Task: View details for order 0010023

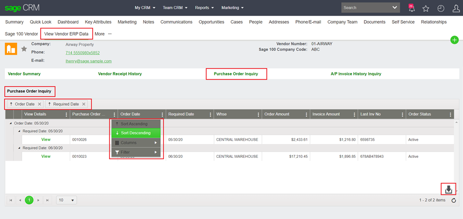Action: click(46, 156)
